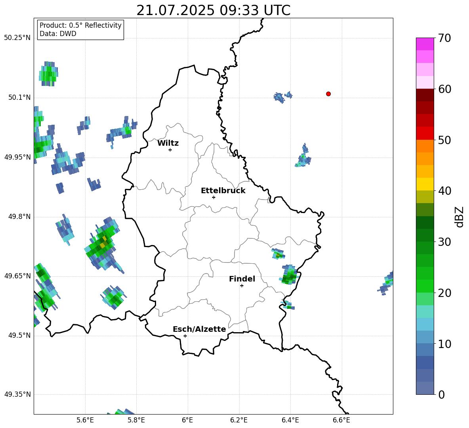
Task: Click the longitude label '5.6°E'
Action: tap(85, 420)
